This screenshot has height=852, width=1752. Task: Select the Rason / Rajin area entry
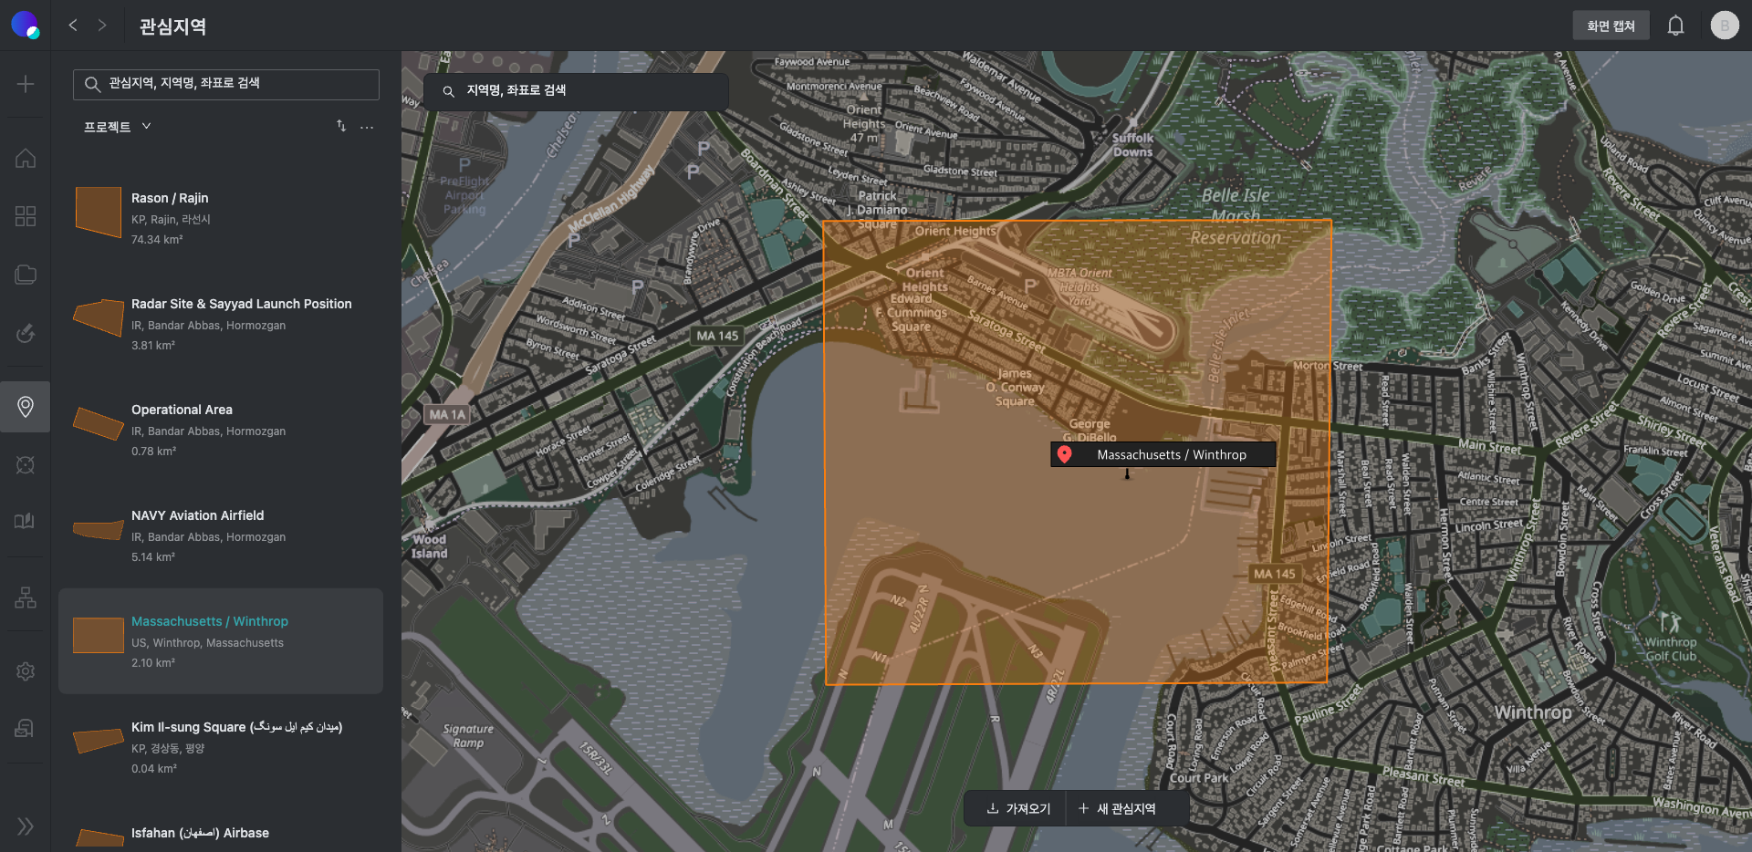coord(221,218)
